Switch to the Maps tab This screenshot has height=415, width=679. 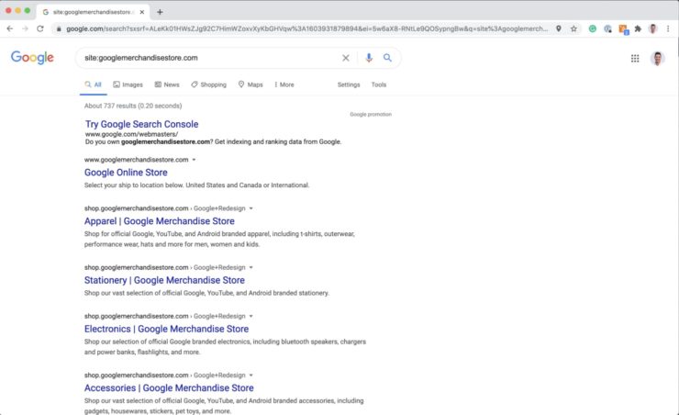click(250, 84)
